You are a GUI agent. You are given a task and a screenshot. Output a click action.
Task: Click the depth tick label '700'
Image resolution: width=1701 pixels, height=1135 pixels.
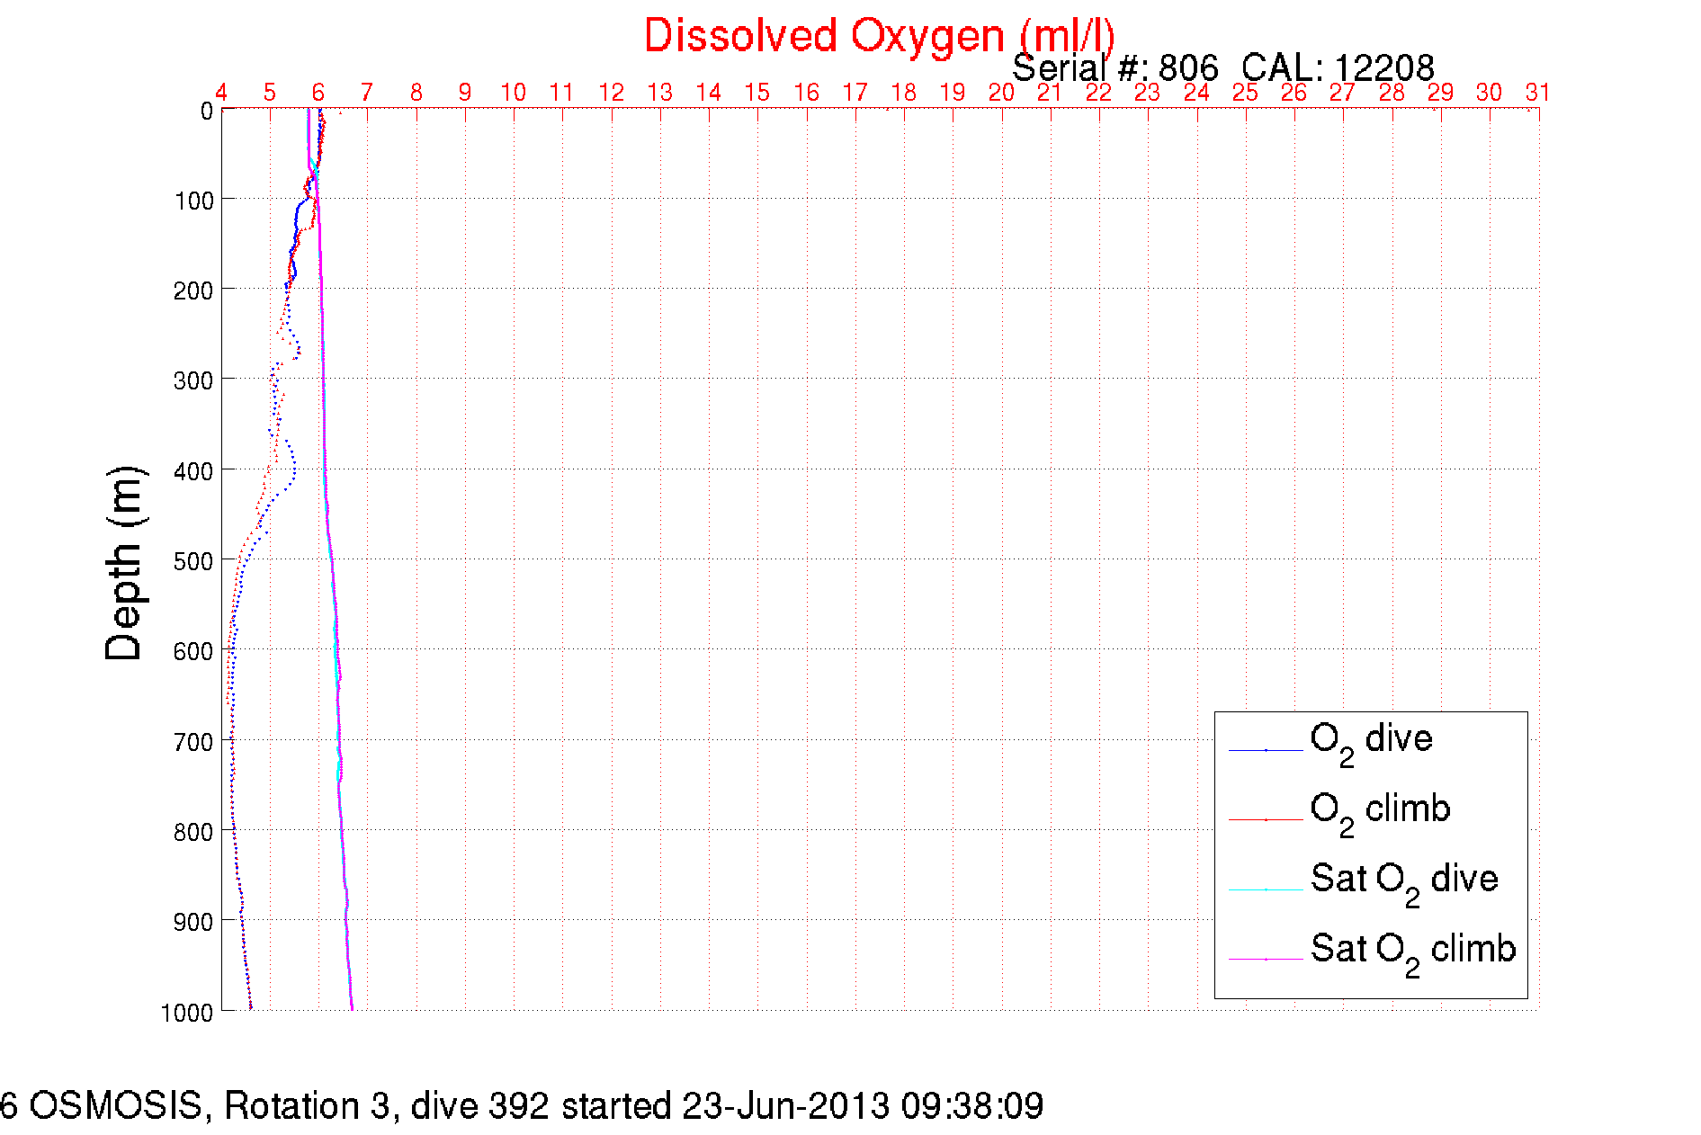coord(194,742)
